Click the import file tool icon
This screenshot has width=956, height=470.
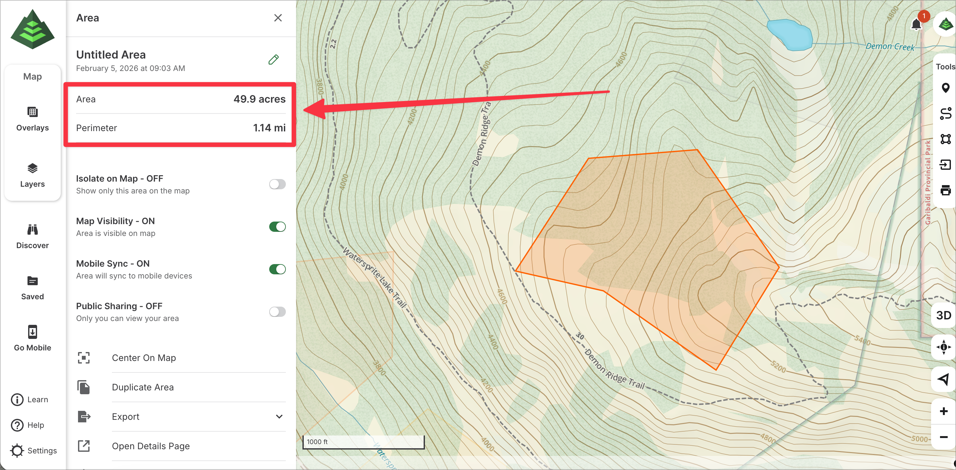coord(945,165)
